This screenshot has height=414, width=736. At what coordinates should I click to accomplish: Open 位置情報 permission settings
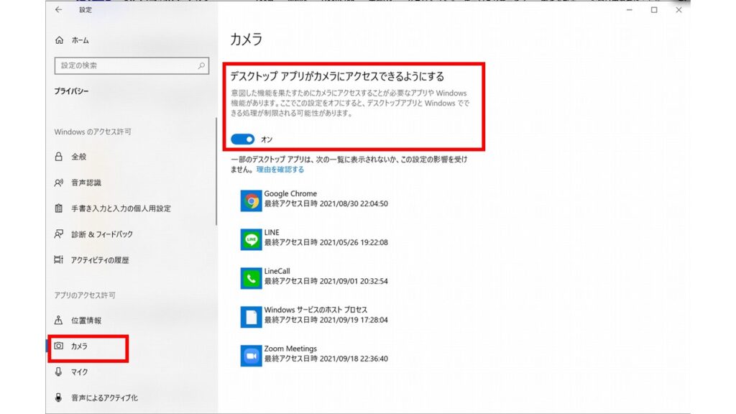[86, 321]
